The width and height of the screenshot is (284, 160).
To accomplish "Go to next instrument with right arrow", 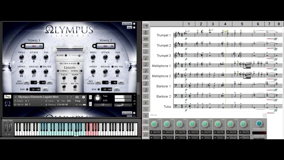I will 71,97.
